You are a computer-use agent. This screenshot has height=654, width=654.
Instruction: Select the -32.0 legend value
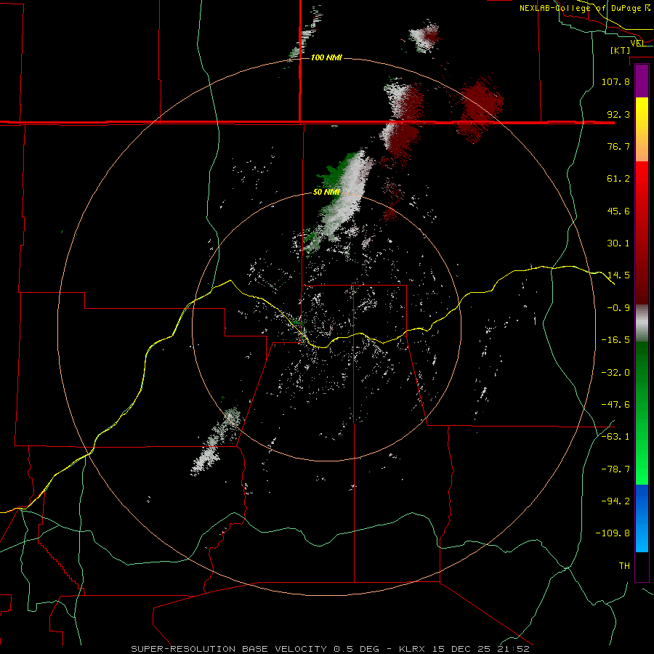click(615, 373)
